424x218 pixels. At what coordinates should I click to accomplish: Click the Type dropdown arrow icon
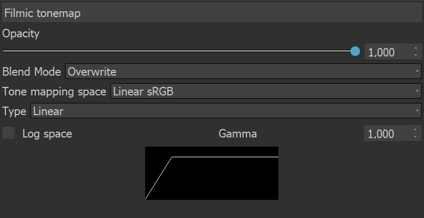417,111
